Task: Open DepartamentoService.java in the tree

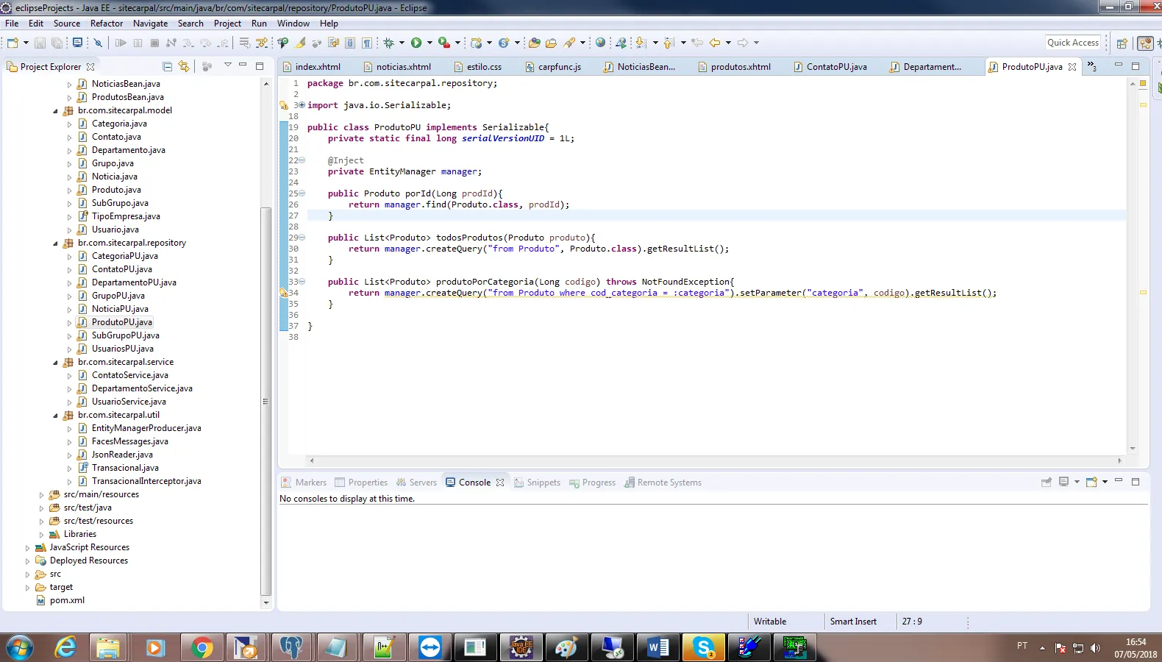Action: tap(142, 388)
